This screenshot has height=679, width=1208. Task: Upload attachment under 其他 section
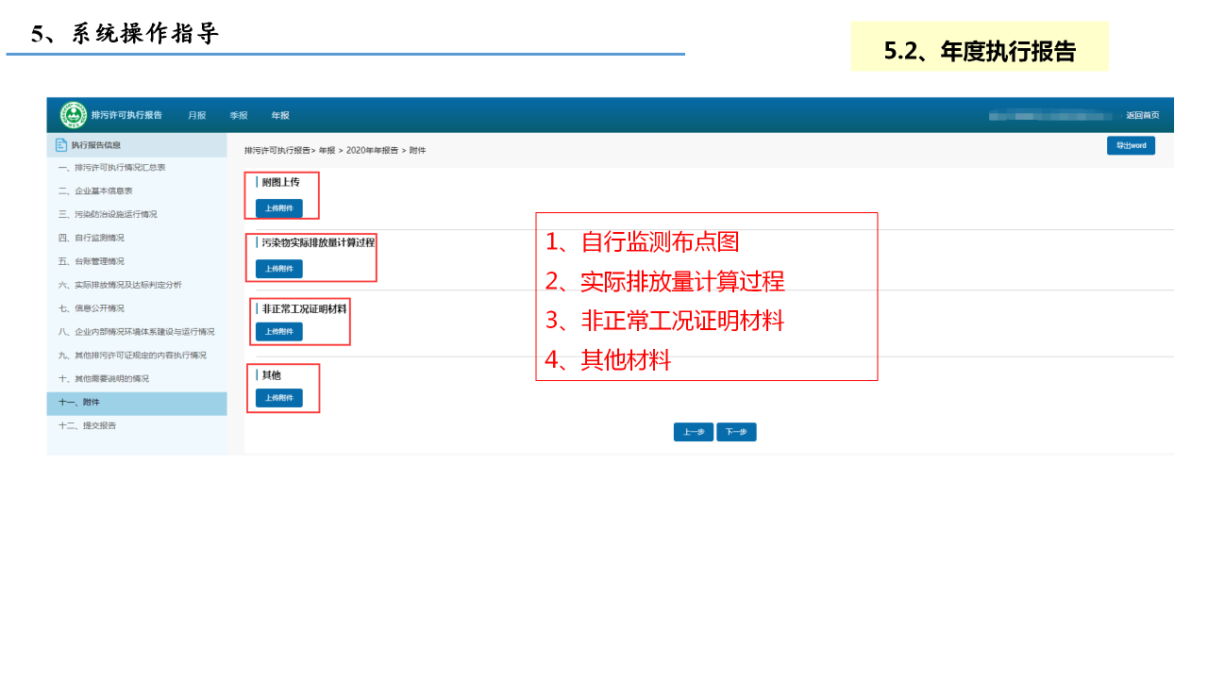(x=278, y=398)
